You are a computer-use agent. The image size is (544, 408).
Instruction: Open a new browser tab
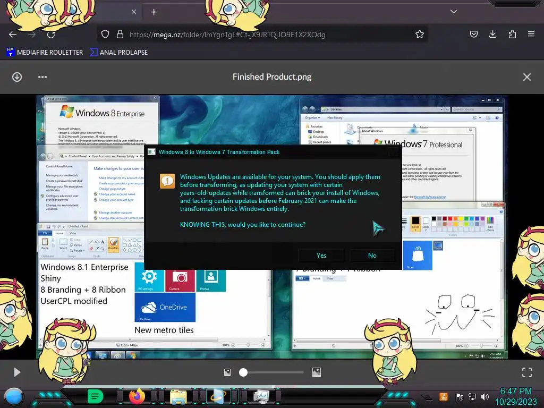[154, 12]
